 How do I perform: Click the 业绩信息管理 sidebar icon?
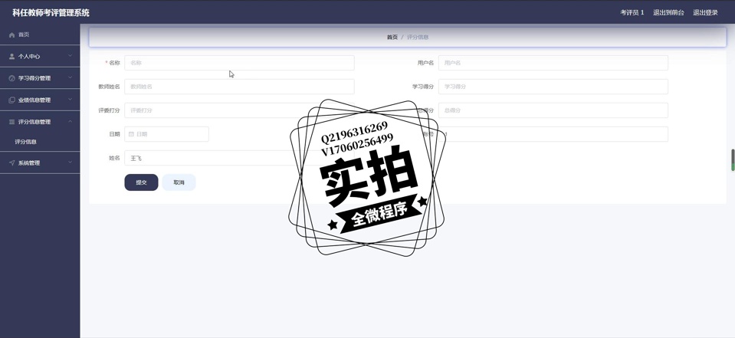tap(11, 100)
